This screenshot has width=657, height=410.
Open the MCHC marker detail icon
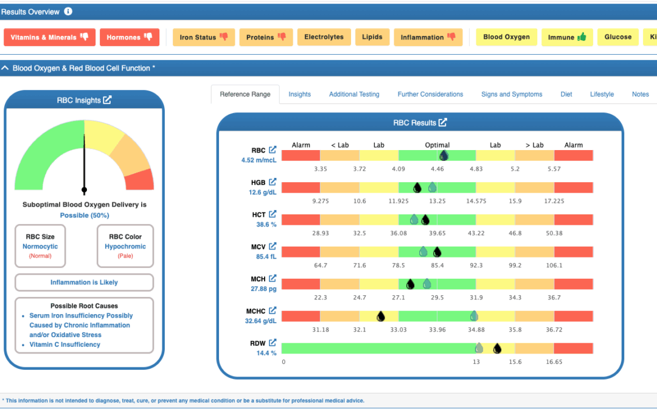pyautogui.click(x=273, y=310)
